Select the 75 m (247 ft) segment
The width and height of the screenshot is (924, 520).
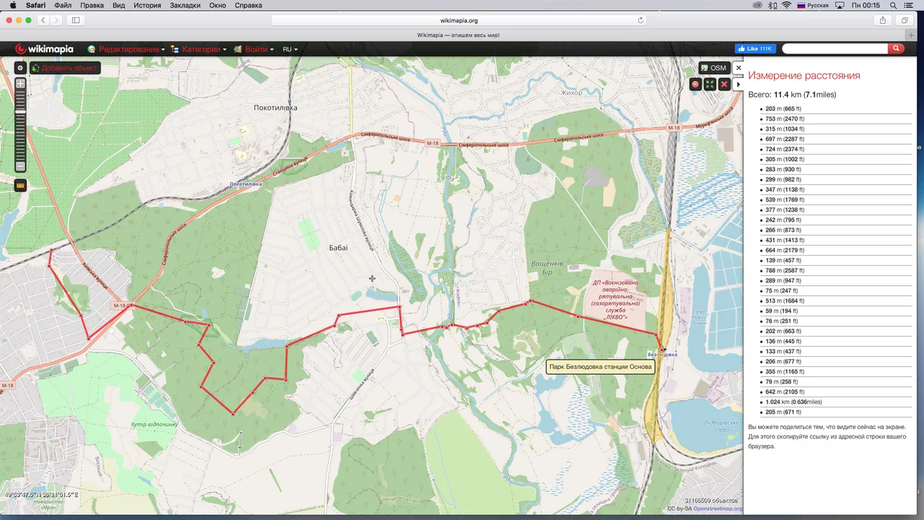[782, 291]
